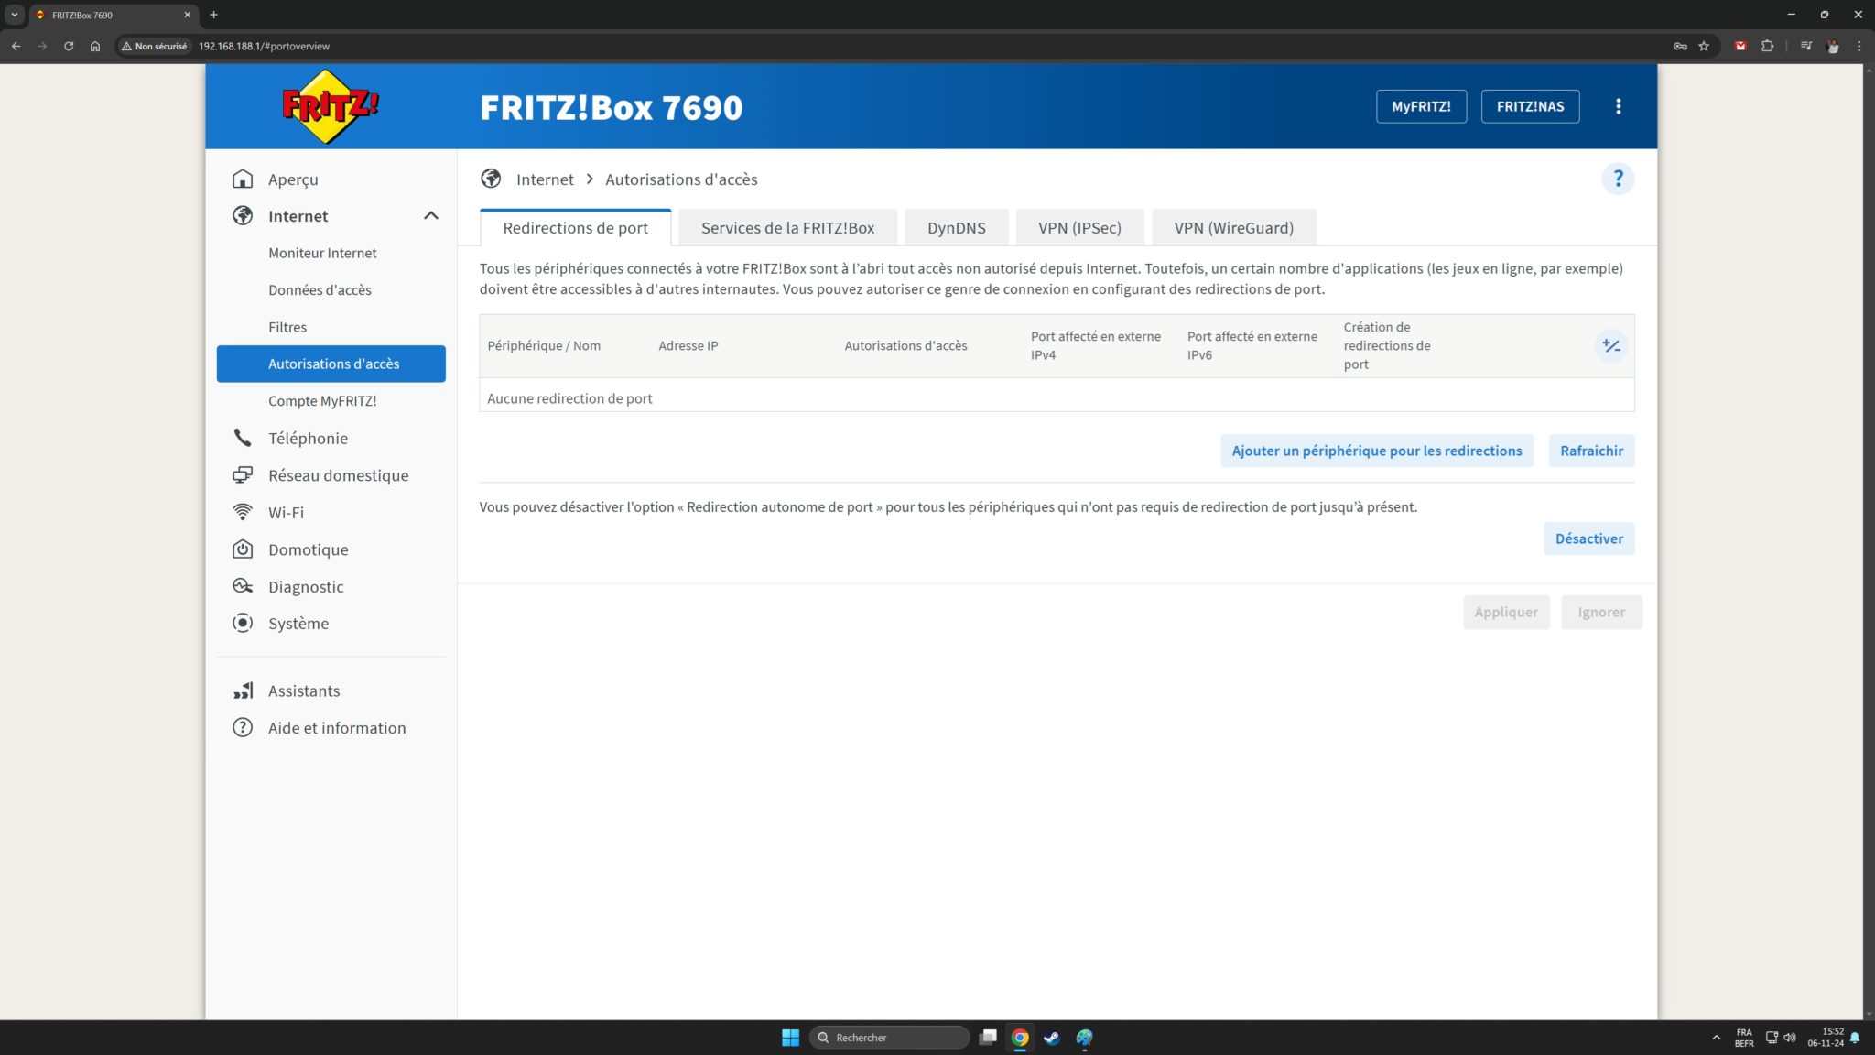Image resolution: width=1875 pixels, height=1055 pixels.
Task: Open the three-dot options menu in header
Action: pos(1618,106)
